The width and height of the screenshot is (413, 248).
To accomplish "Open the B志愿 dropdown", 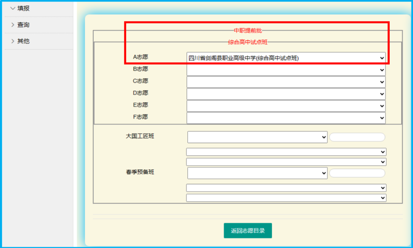I will pos(286,70).
